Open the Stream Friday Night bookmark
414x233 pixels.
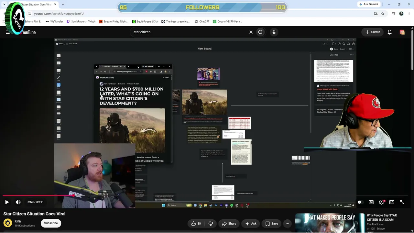point(114,22)
